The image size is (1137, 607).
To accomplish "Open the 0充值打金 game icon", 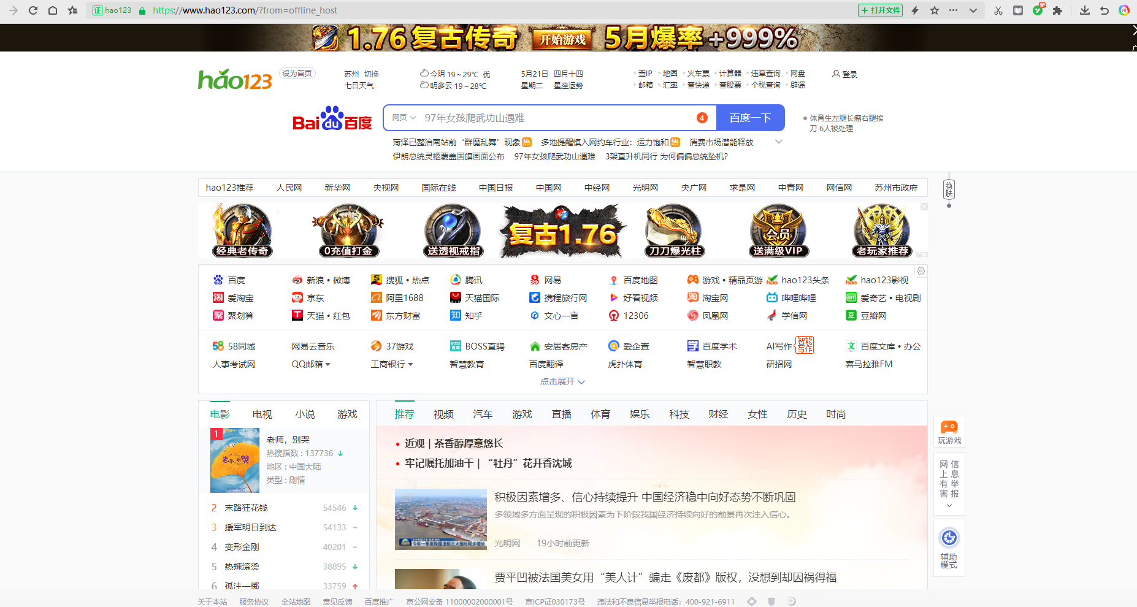I will click(348, 231).
